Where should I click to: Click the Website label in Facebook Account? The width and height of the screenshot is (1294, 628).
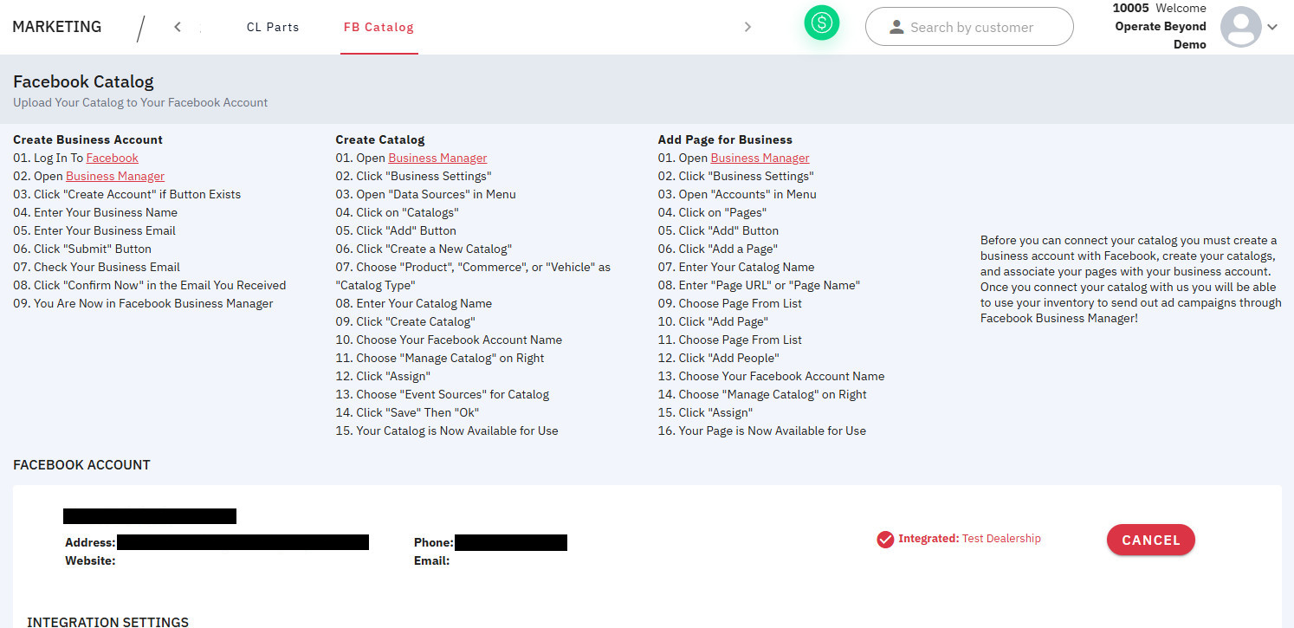click(x=90, y=560)
